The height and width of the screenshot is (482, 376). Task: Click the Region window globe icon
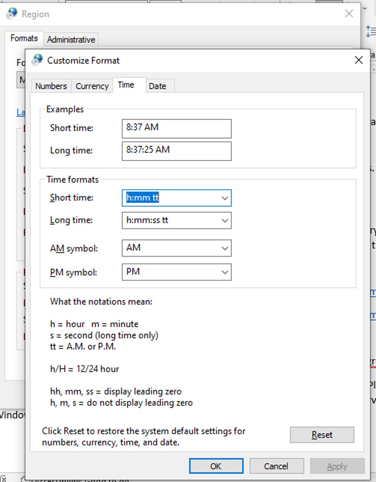(12, 13)
